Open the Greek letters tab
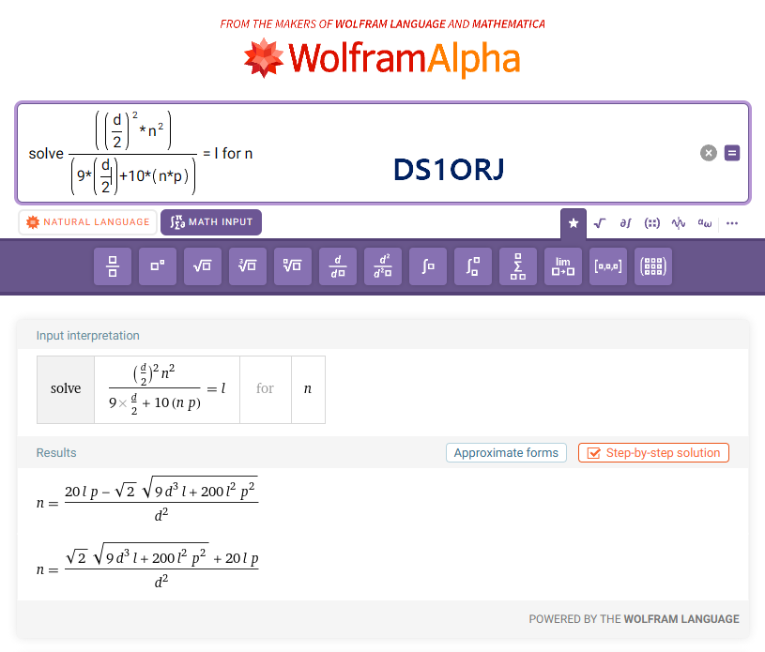The height and width of the screenshot is (652, 765). click(x=705, y=223)
